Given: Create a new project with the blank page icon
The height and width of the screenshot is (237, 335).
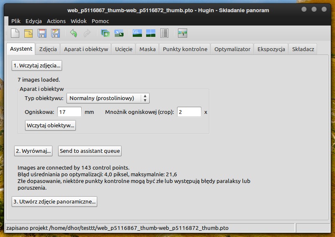Looking at the screenshot, I should (15, 33).
